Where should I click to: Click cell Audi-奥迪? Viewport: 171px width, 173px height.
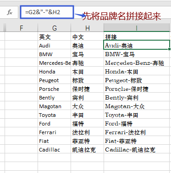point(137,45)
